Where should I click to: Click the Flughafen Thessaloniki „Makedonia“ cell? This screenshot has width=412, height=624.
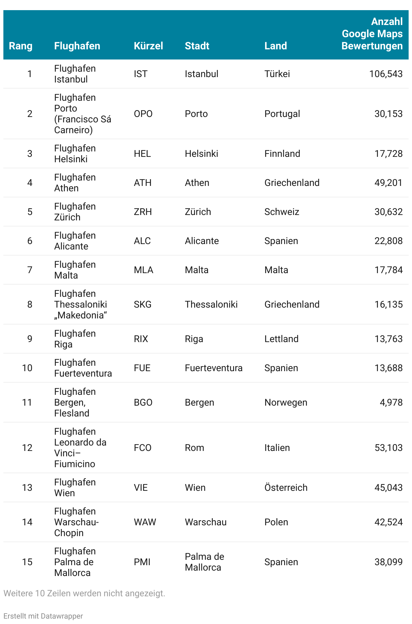click(x=80, y=305)
